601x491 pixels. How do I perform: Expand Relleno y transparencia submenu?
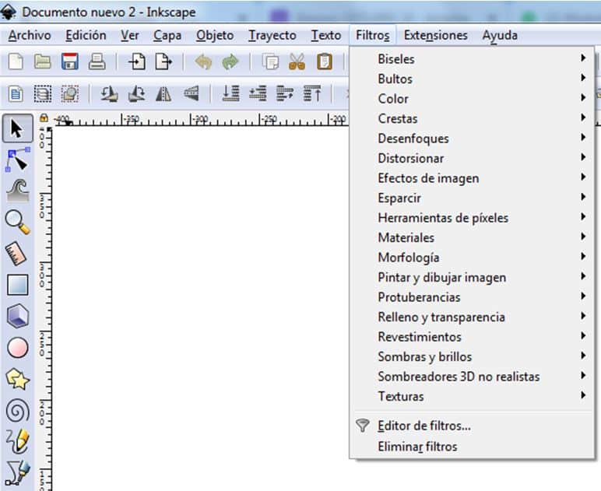473,317
